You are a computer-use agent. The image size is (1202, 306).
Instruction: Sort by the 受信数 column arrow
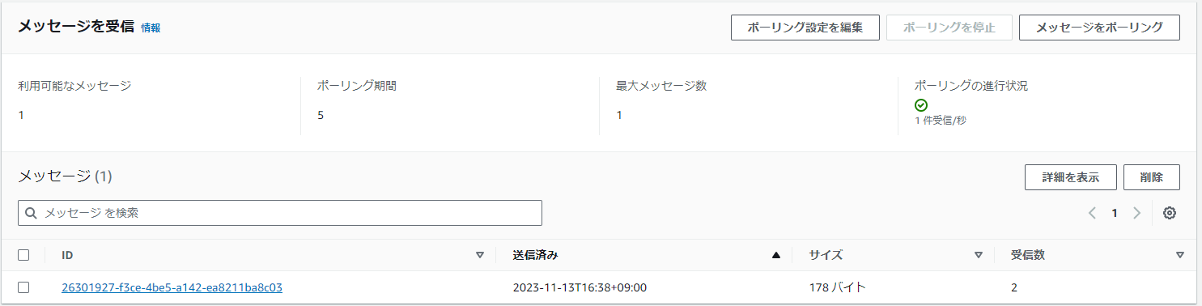[x=1179, y=255]
